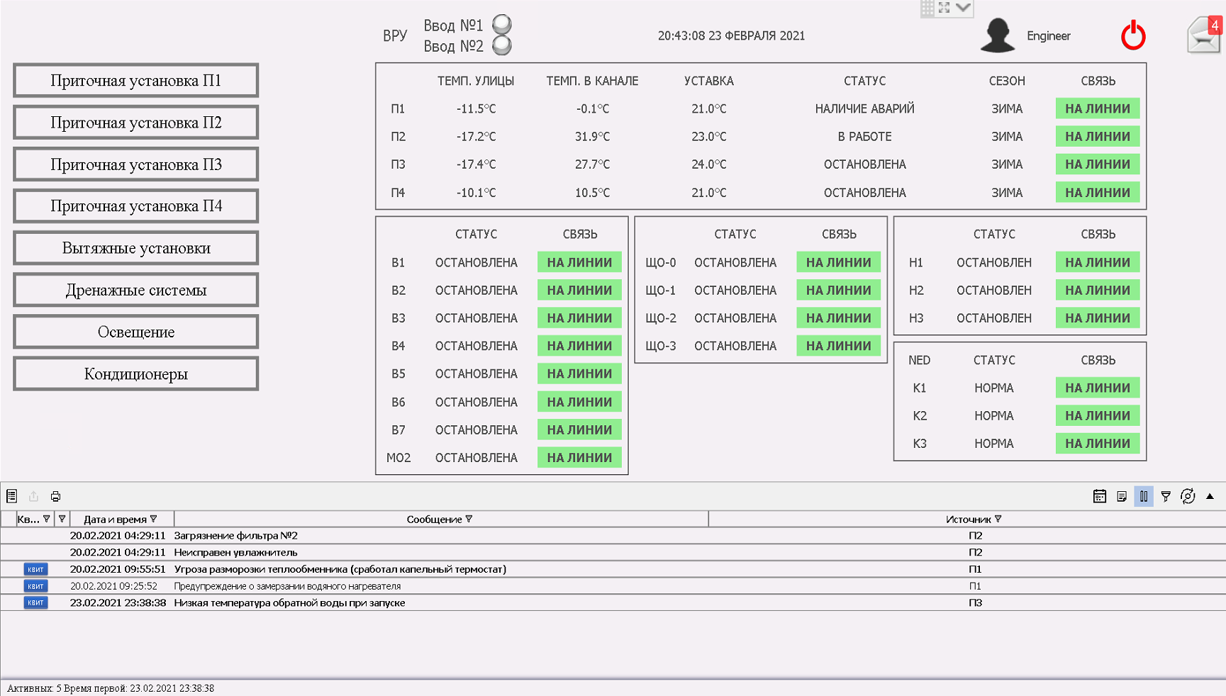The image size is (1226, 696).
Task: Open the Приточная установка П1 screen
Action: pyautogui.click(x=136, y=81)
